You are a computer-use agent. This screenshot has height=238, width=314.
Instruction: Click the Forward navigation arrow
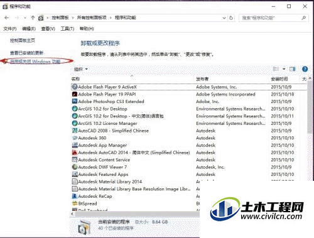click(17, 18)
